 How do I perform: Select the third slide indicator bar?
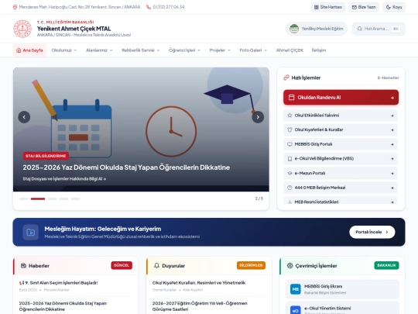point(53,198)
